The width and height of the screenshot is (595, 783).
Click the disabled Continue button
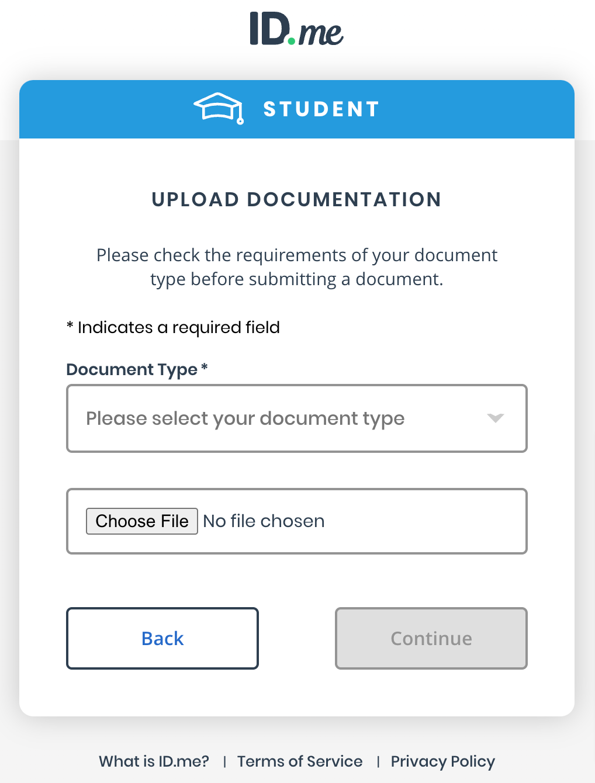pyautogui.click(x=431, y=638)
